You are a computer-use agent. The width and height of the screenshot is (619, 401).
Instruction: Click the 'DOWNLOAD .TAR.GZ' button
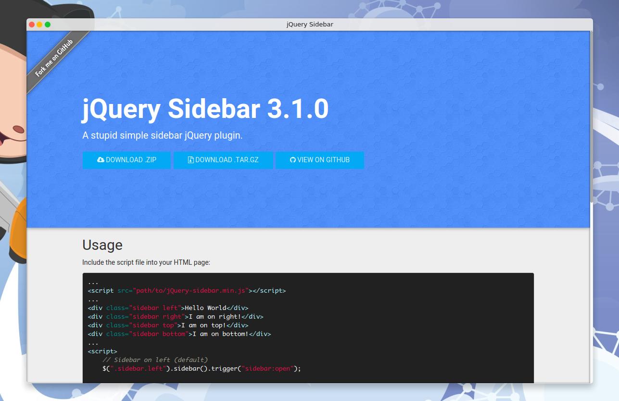coord(223,160)
